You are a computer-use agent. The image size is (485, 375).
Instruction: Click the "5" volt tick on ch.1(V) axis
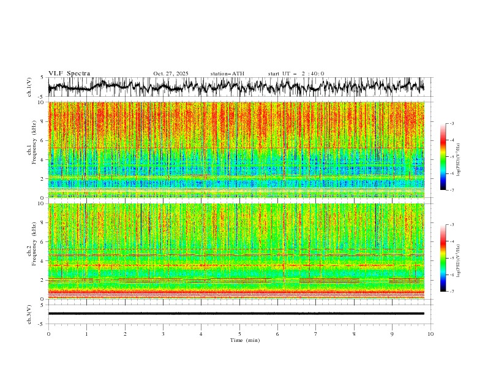pos(43,77)
